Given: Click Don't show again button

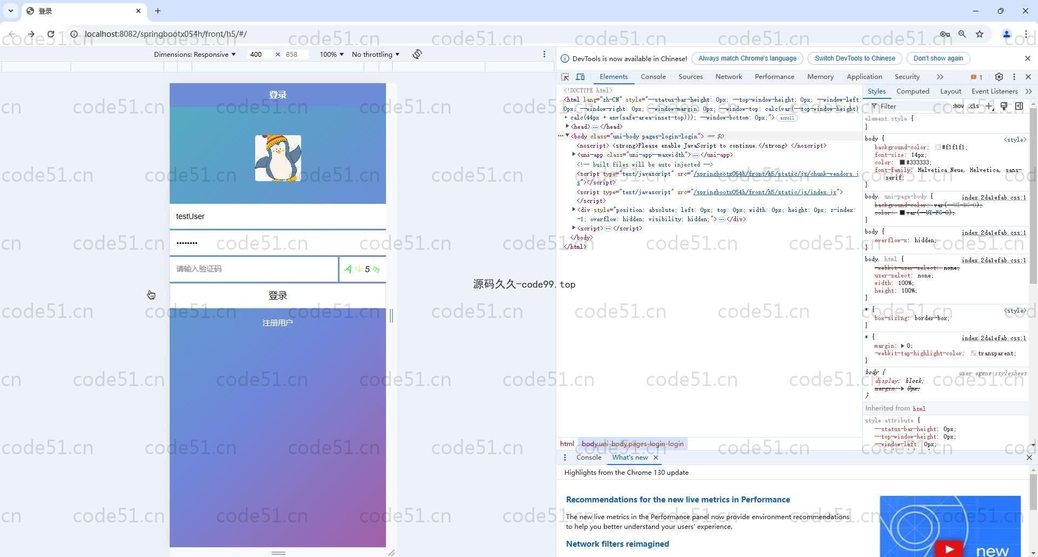Looking at the screenshot, I should pos(938,58).
